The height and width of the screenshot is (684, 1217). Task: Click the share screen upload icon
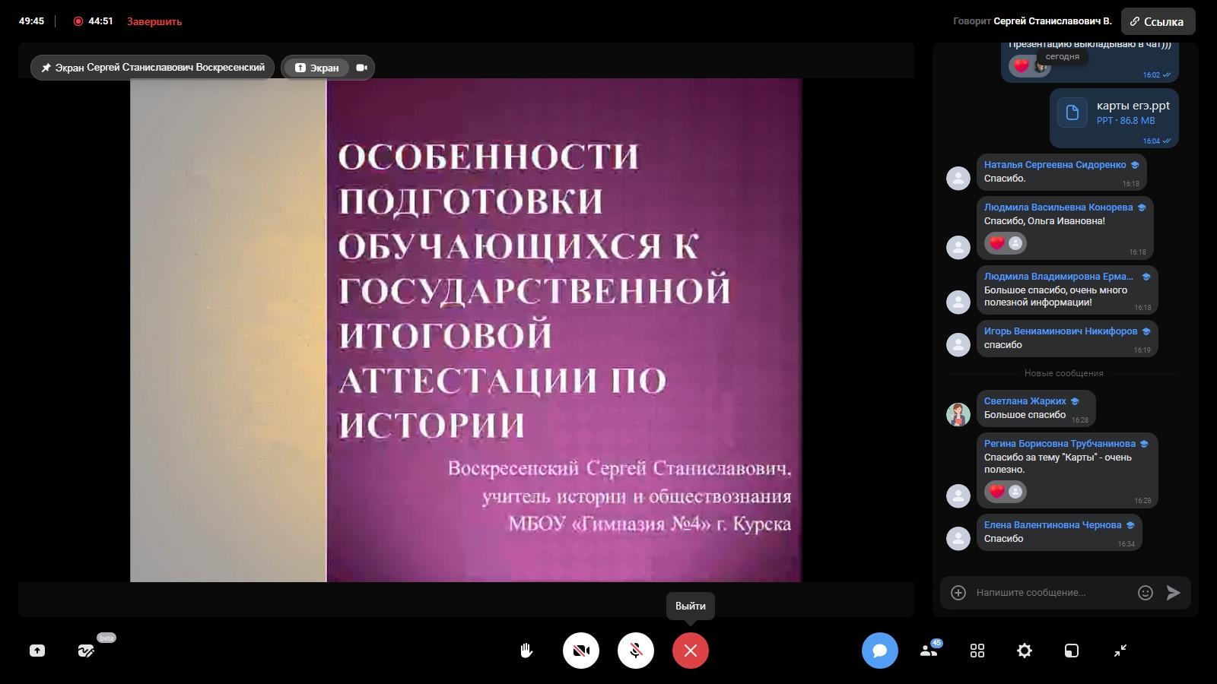(37, 651)
